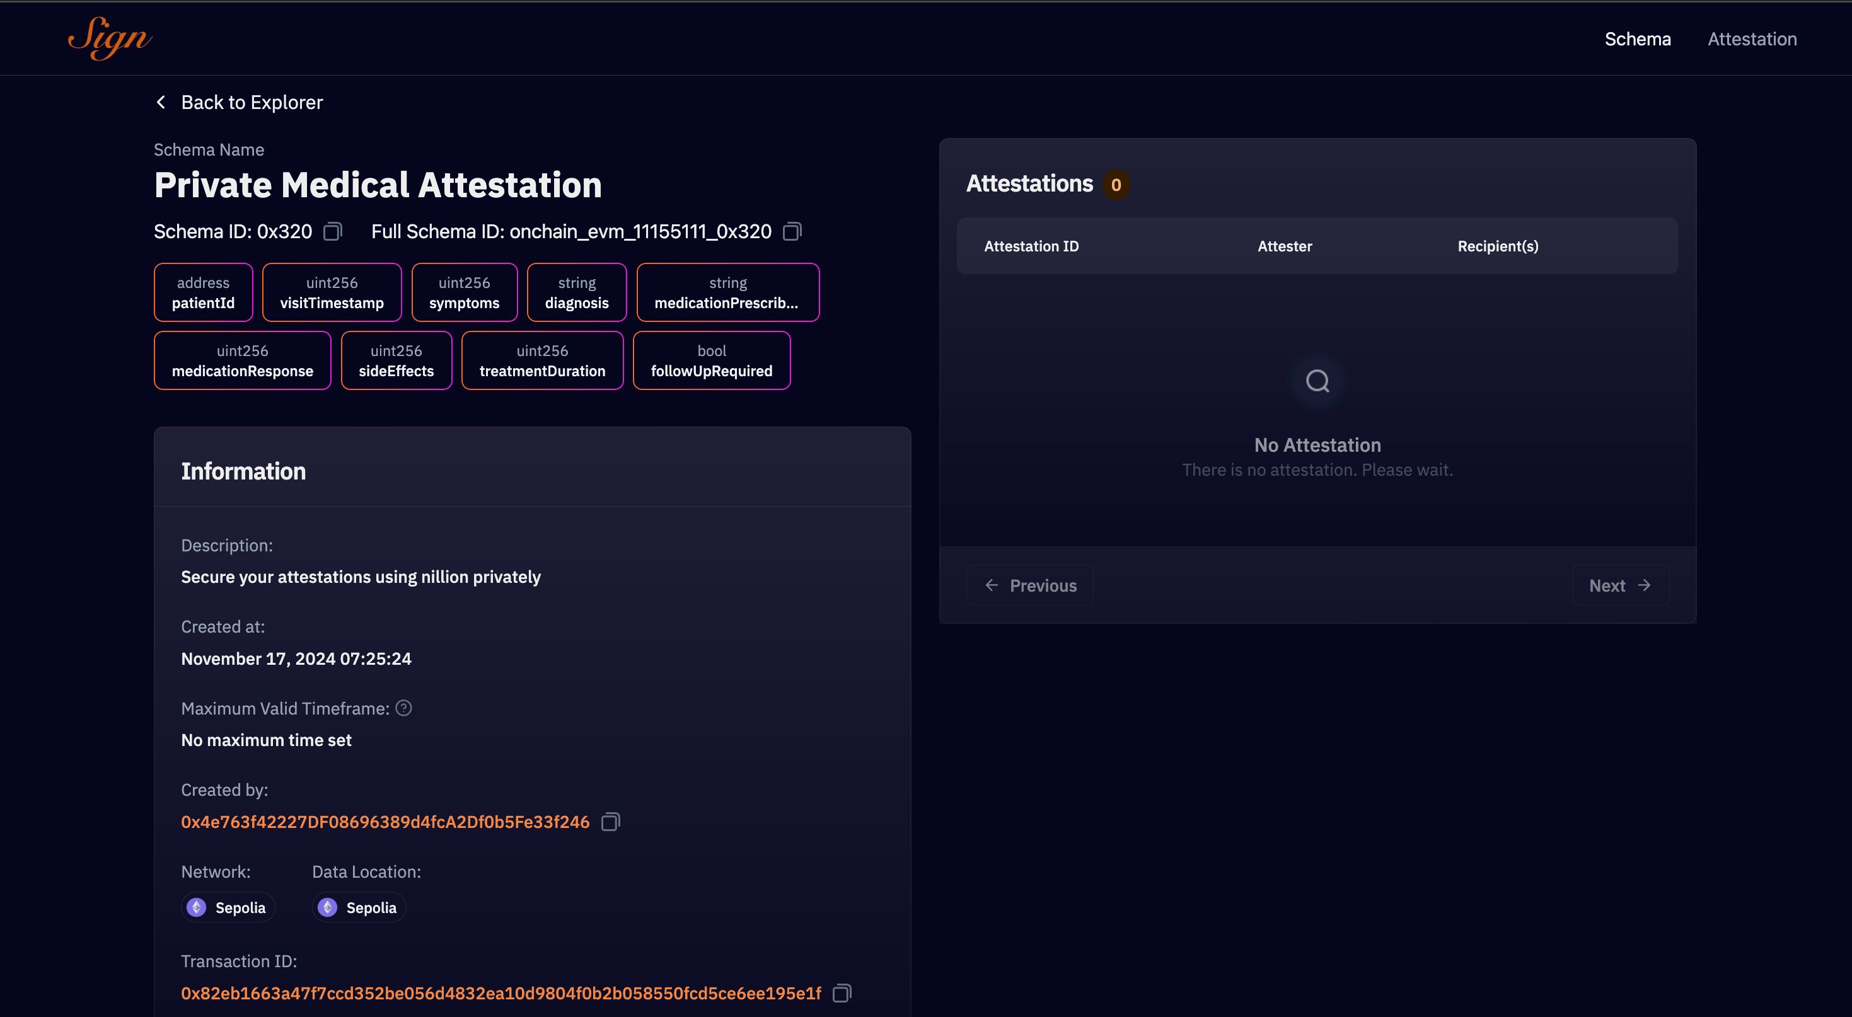Select the bool followUpRequired chip

coord(712,361)
